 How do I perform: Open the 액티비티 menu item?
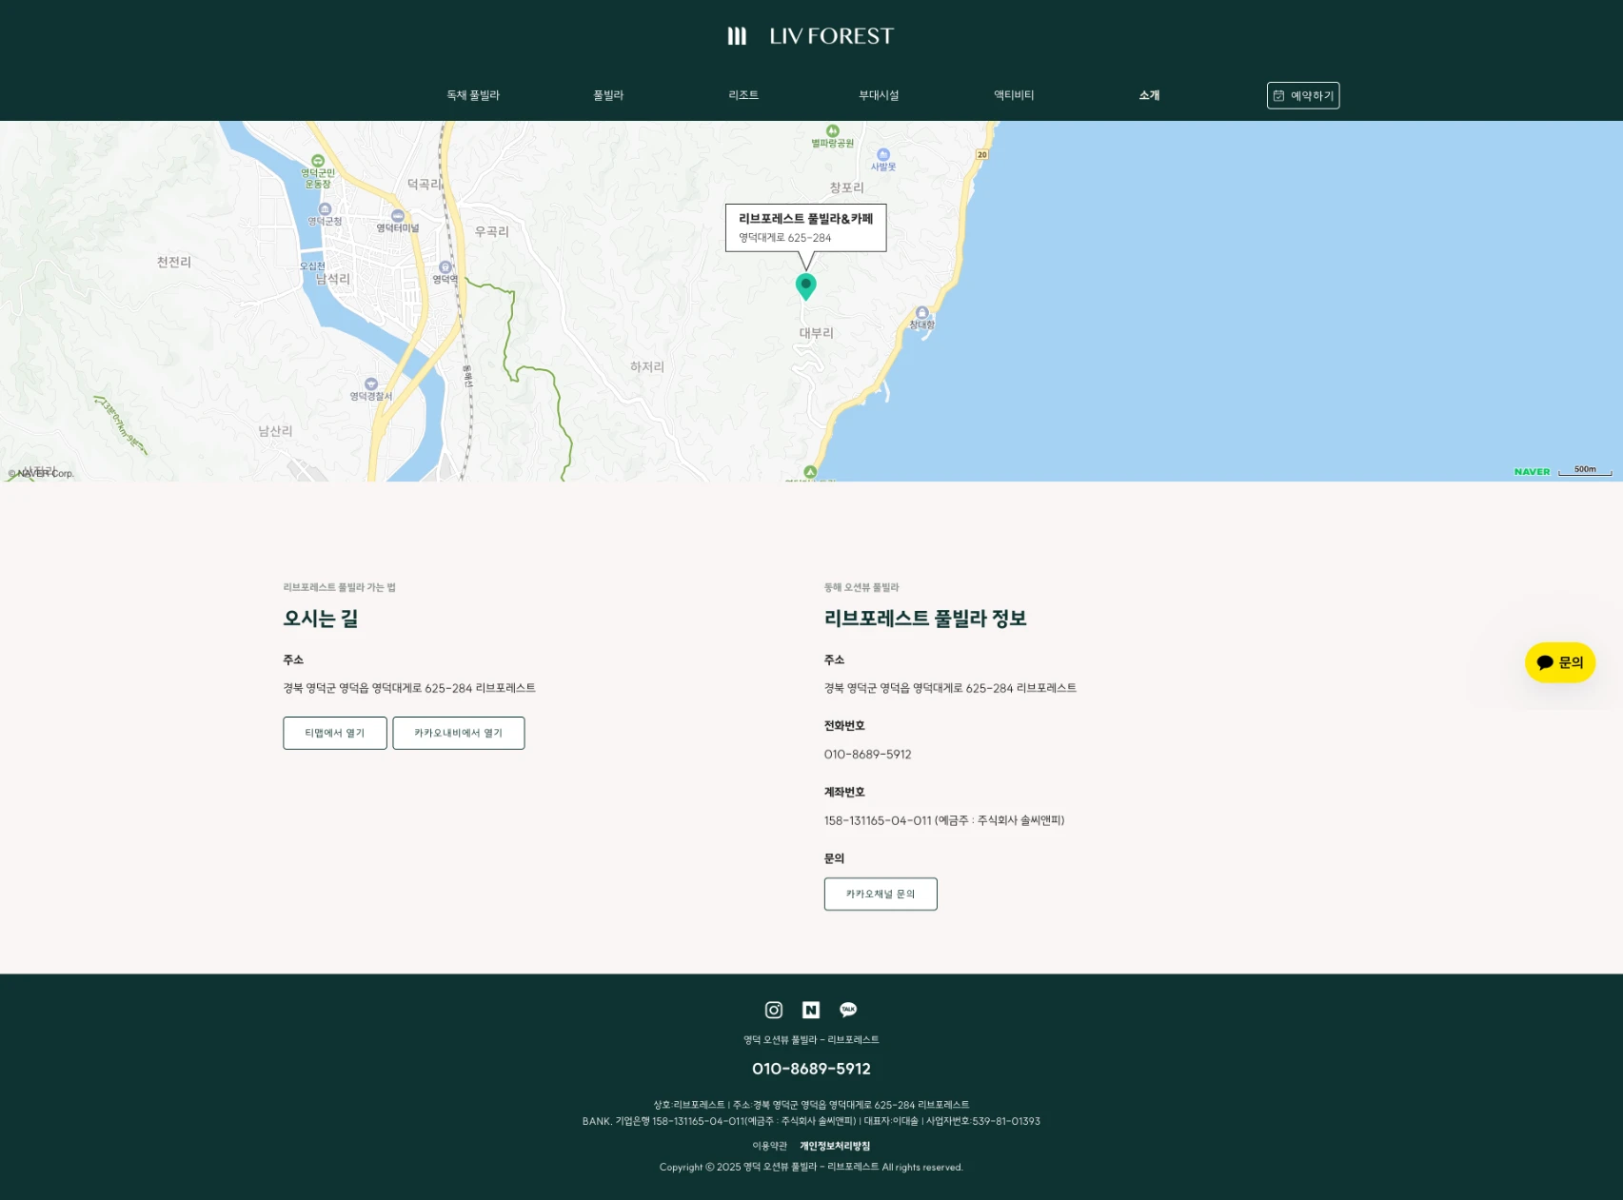pyautogui.click(x=1014, y=95)
